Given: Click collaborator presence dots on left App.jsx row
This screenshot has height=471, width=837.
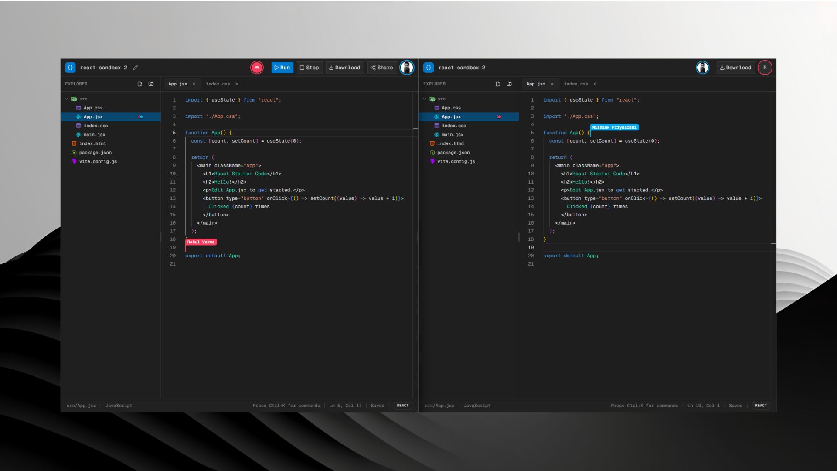Looking at the screenshot, I should (x=140, y=117).
